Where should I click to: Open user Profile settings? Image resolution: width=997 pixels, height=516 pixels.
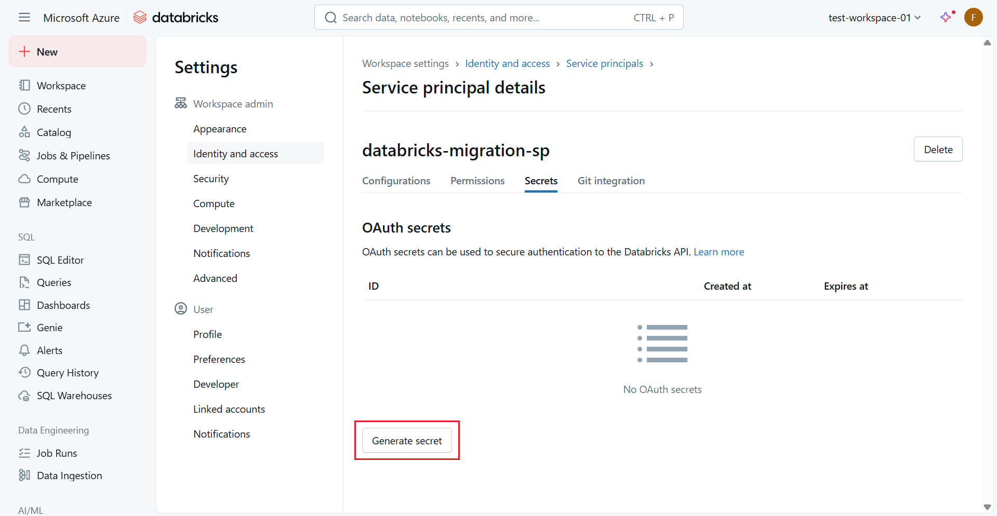coord(256,334)
